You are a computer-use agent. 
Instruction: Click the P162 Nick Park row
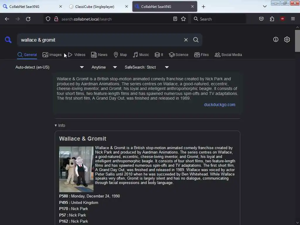(74, 221)
